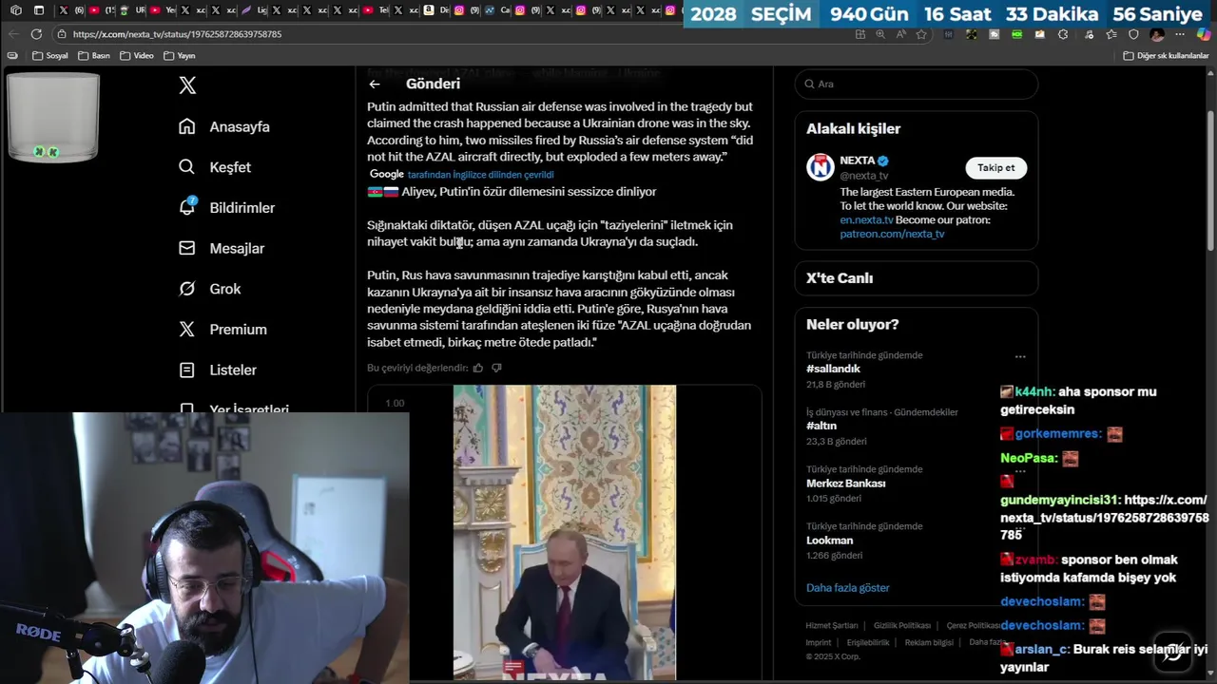This screenshot has height=684, width=1217.
Task: Open the Lookman trending topic
Action: tap(829, 540)
